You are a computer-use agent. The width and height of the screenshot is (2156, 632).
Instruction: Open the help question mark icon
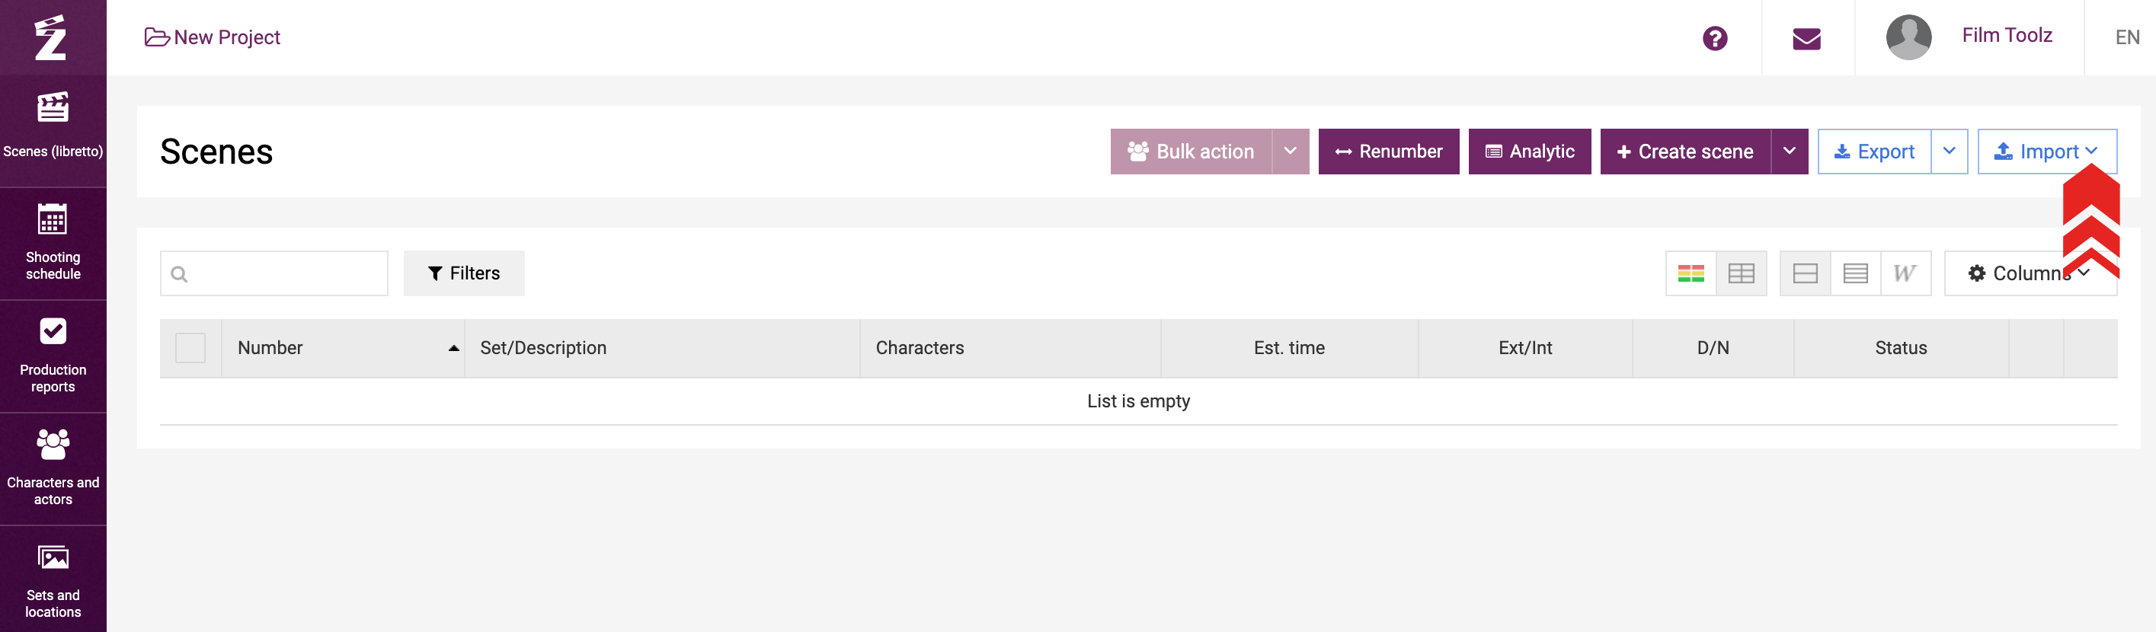tap(1714, 39)
